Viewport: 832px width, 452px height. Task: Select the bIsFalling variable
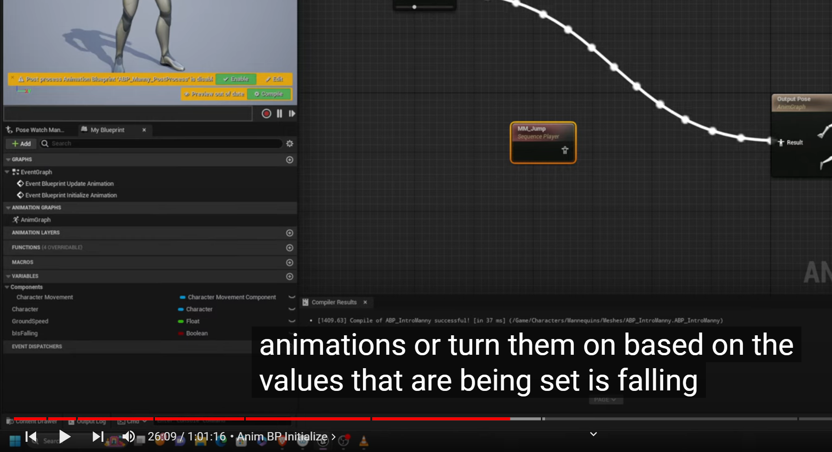point(25,333)
